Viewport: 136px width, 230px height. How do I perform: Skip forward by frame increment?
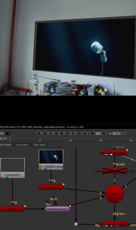(x=104, y=133)
